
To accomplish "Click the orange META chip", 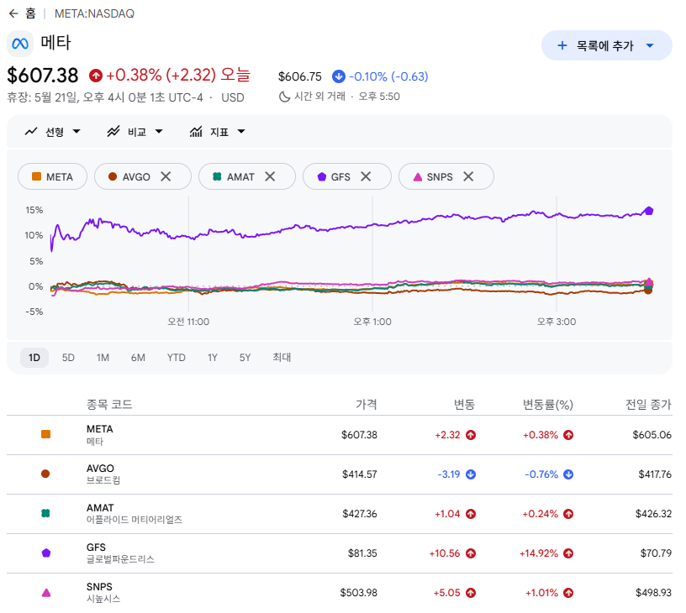I will [52, 176].
